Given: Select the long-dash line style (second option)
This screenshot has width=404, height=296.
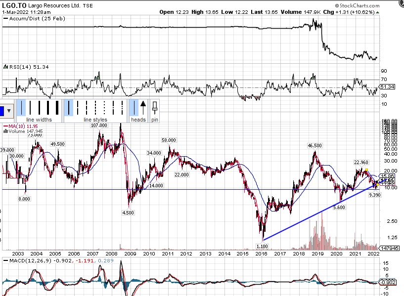Looking at the screenshot, I should 78,108.
